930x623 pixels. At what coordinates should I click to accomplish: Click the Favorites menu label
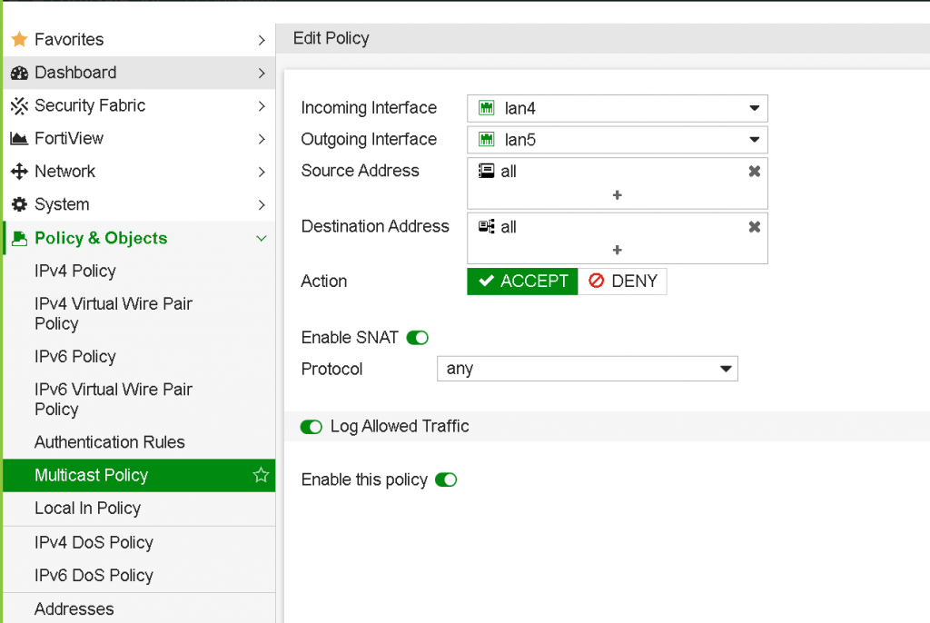coord(69,39)
